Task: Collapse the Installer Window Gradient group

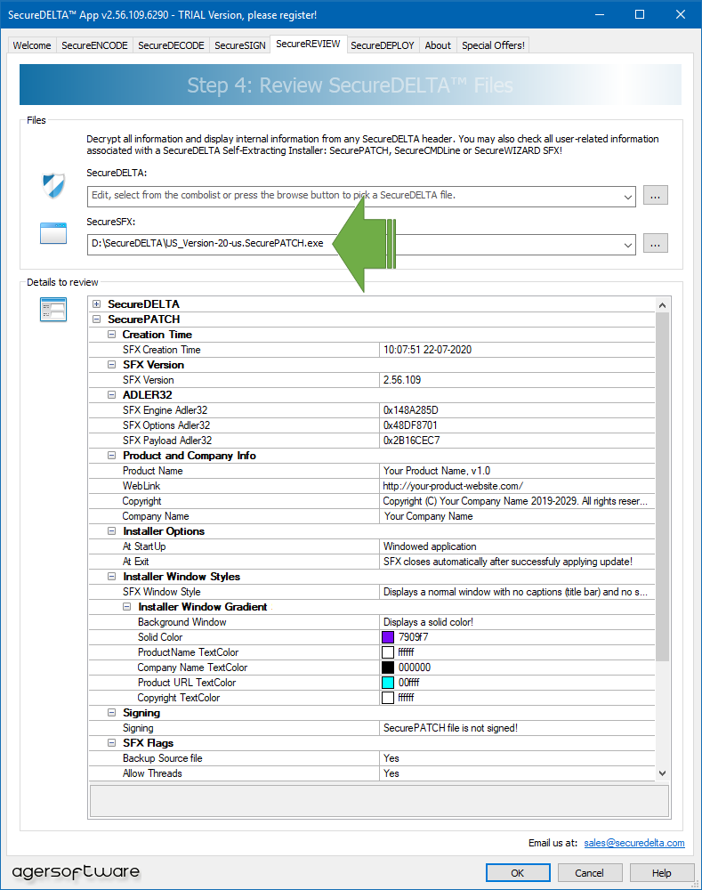Action: point(127,607)
